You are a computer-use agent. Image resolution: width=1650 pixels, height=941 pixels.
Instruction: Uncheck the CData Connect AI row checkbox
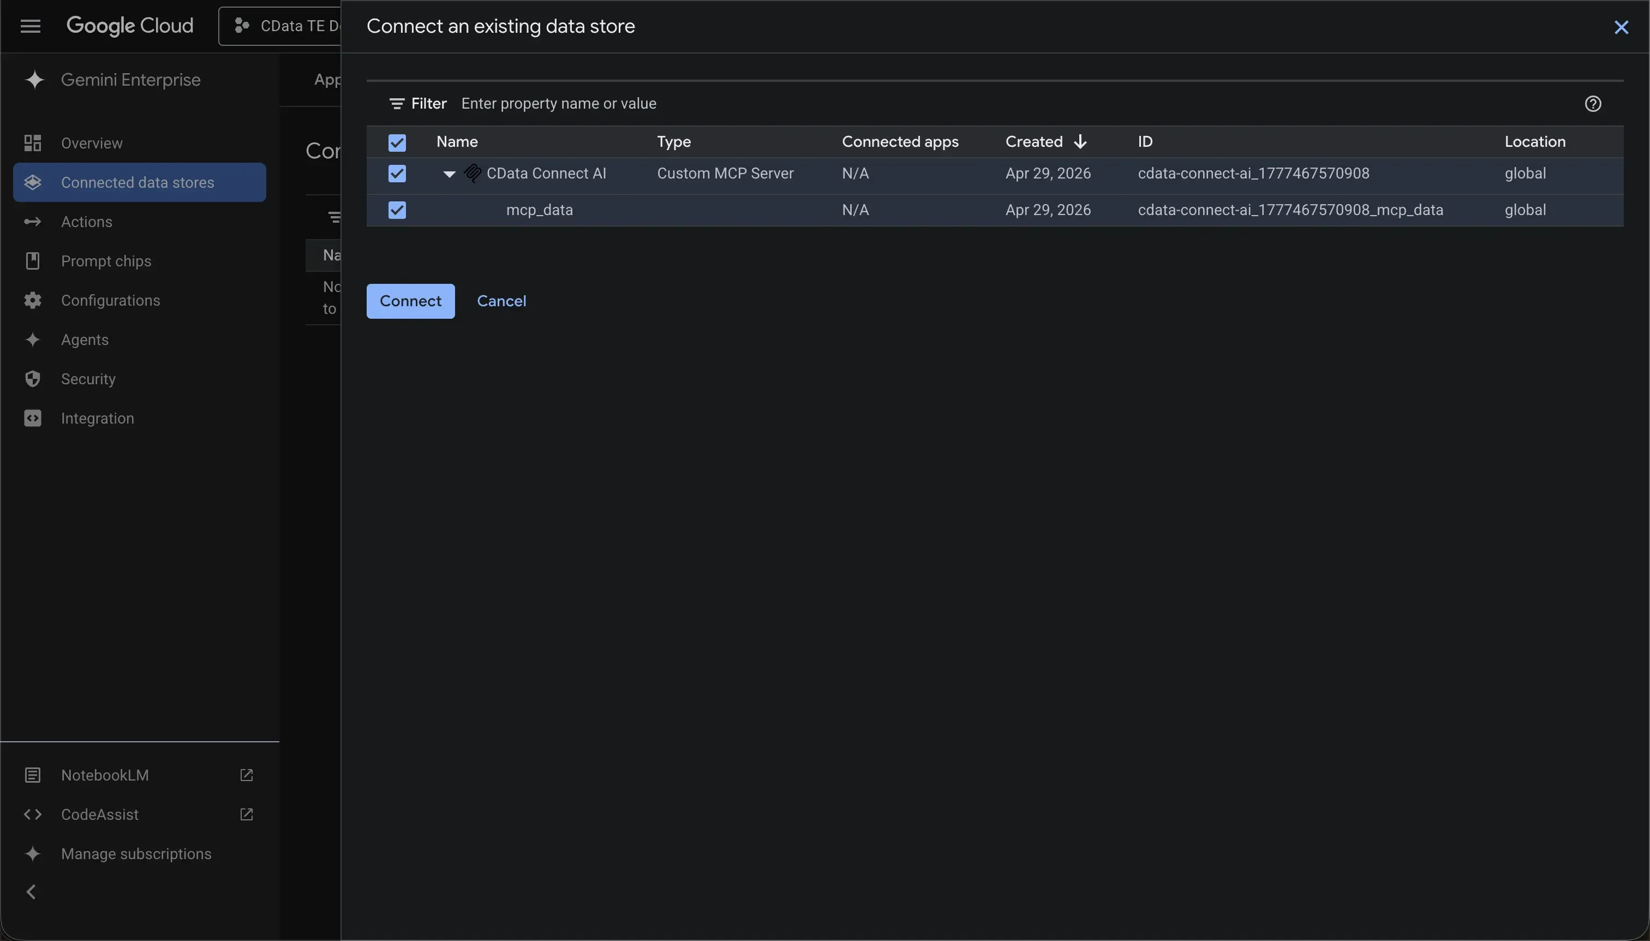pos(397,173)
